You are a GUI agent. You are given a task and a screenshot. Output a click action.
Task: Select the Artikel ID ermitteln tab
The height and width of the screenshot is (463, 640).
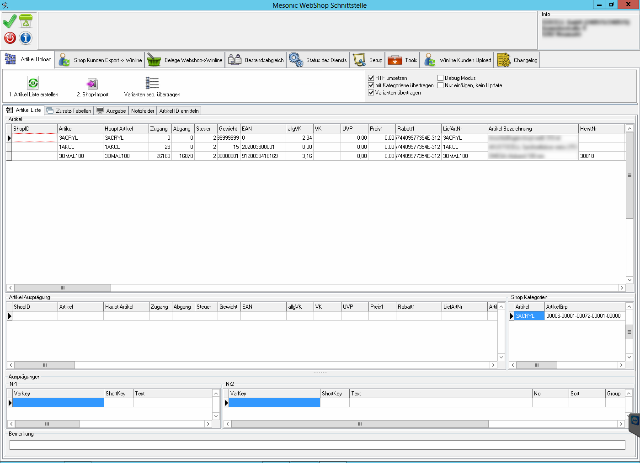179,111
